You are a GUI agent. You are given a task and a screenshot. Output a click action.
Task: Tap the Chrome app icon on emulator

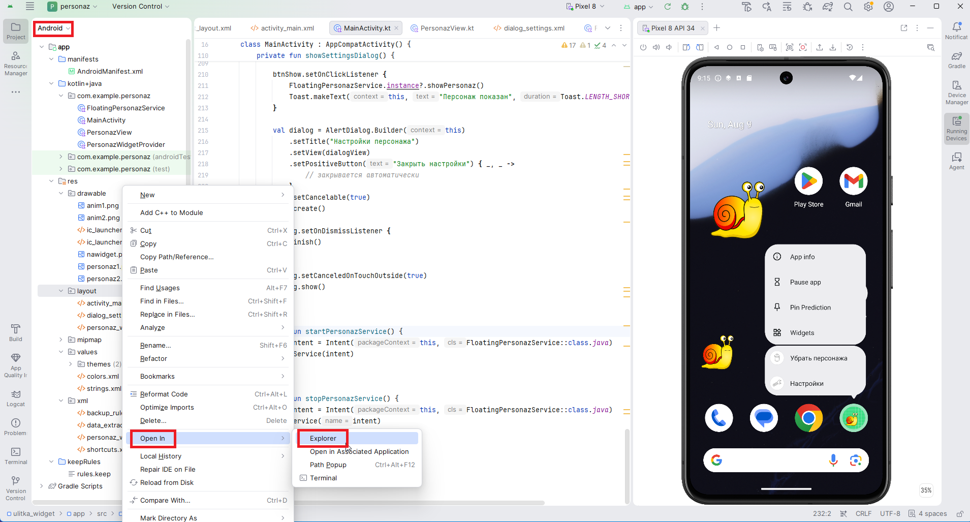coord(808,418)
